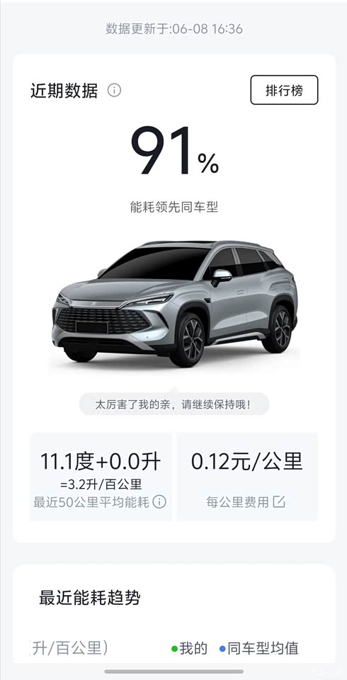Tap the 最近50公里平均能耗 label
This screenshot has height=680, width=347.
91,502
